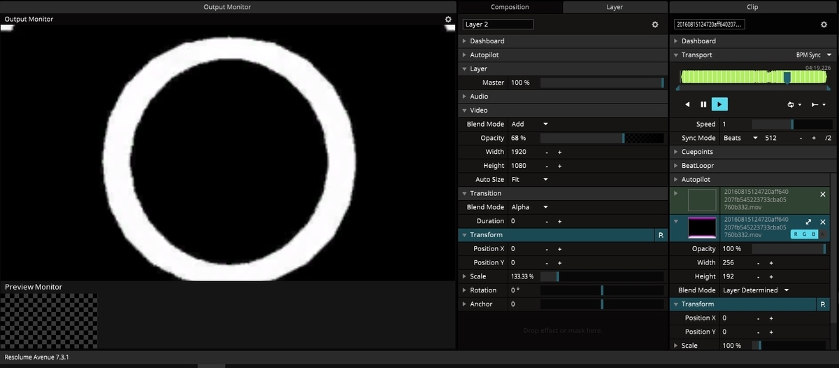Open Video Blend Mode Add dropdown

(x=530, y=125)
